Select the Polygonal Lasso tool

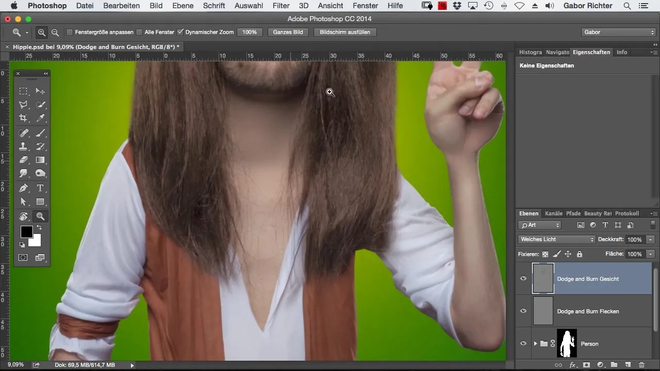(24, 105)
